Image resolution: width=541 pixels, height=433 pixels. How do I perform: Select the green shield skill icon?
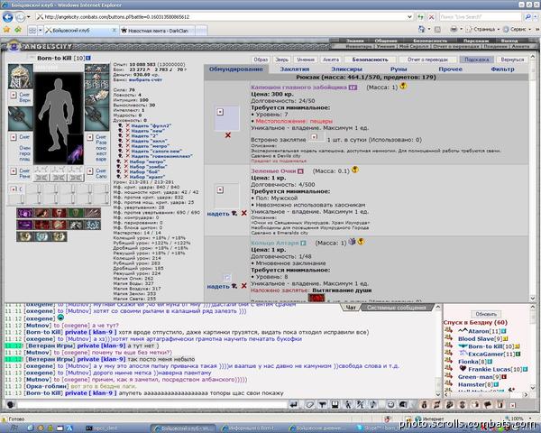76,213
